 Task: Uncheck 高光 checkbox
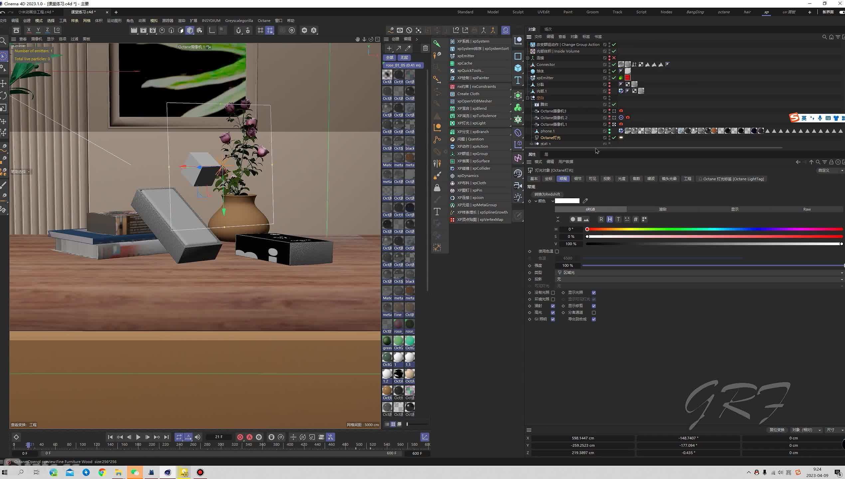click(x=553, y=313)
